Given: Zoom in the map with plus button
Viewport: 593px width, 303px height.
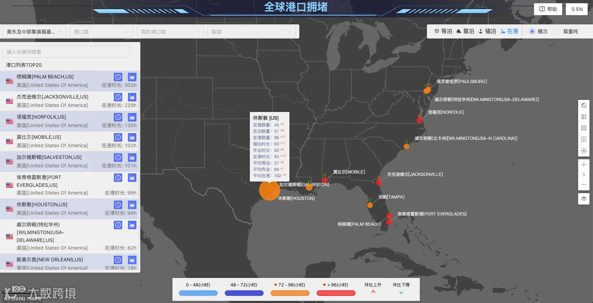Looking at the screenshot, I should point(584,165).
